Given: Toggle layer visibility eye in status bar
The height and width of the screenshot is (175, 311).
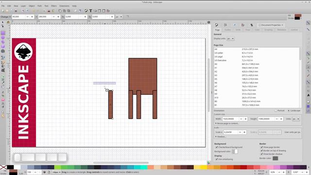Looking at the screenshot, I should click(x=44, y=172).
